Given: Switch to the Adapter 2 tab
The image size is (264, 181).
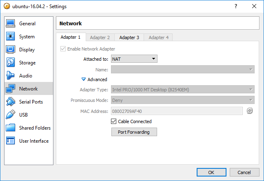Looking at the screenshot, I should (100, 38).
